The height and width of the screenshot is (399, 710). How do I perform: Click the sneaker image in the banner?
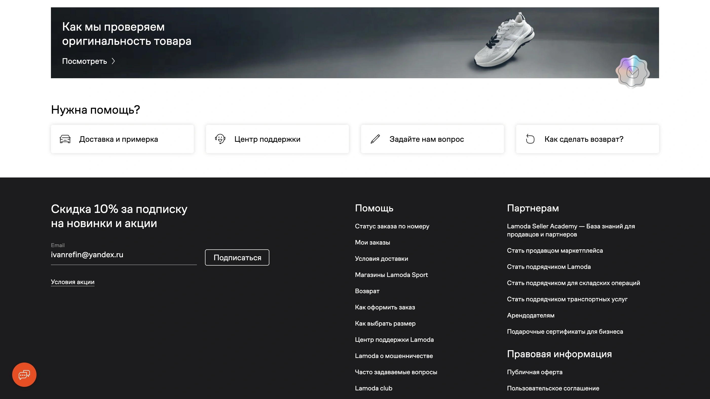click(x=505, y=40)
